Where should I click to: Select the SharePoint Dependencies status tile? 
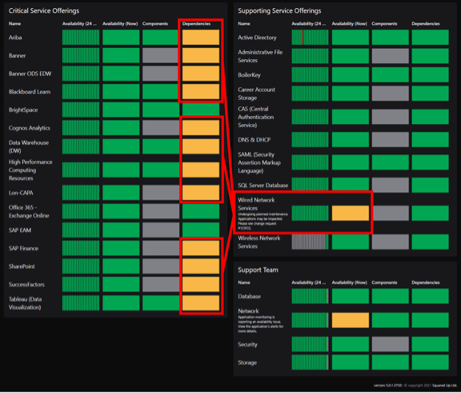point(201,266)
